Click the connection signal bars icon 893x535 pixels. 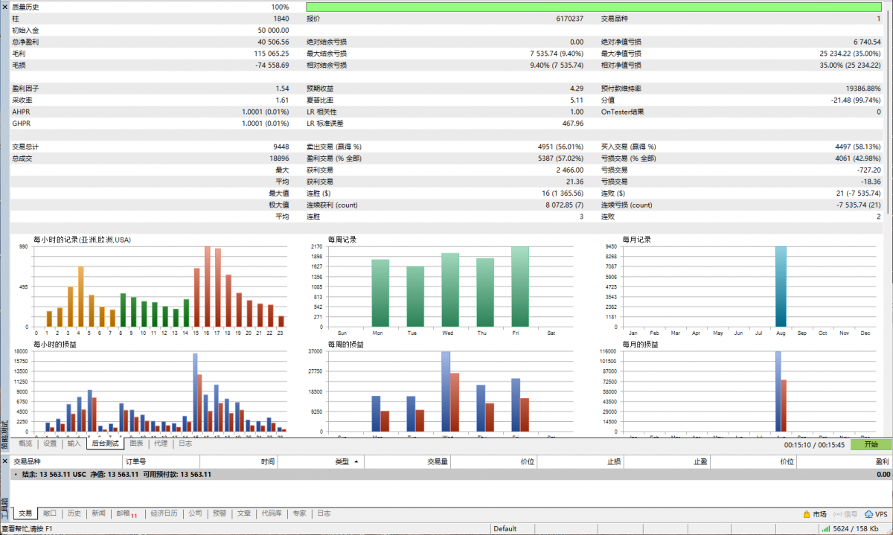[825, 529]
